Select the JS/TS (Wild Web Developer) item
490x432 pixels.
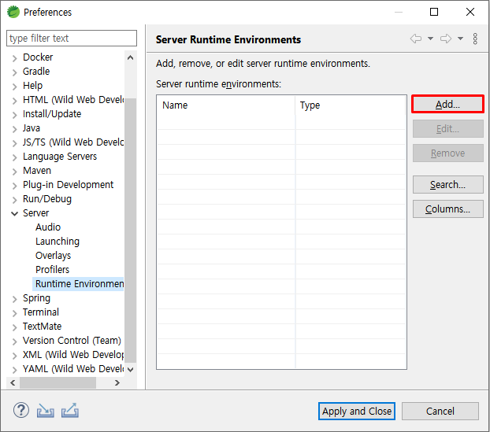point(73,142)
